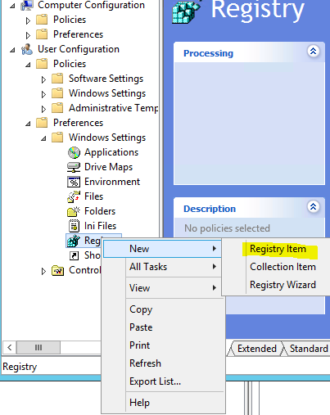Collapse the Description panel chevron

pyautogui.click(x=314, y=206)
